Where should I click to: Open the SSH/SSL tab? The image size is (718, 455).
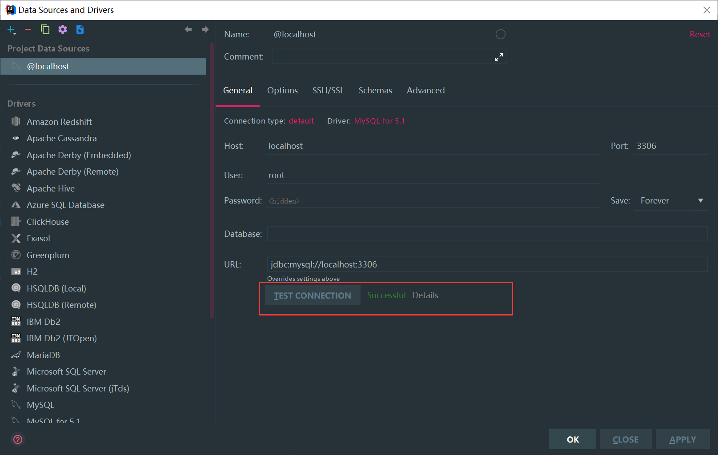coord(328,90)
